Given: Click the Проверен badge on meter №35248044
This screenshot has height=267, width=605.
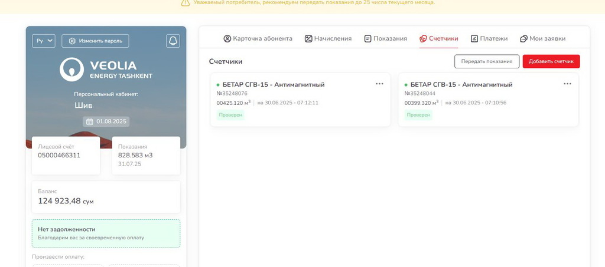Looking at the screenshot, I should click(418, 115).
